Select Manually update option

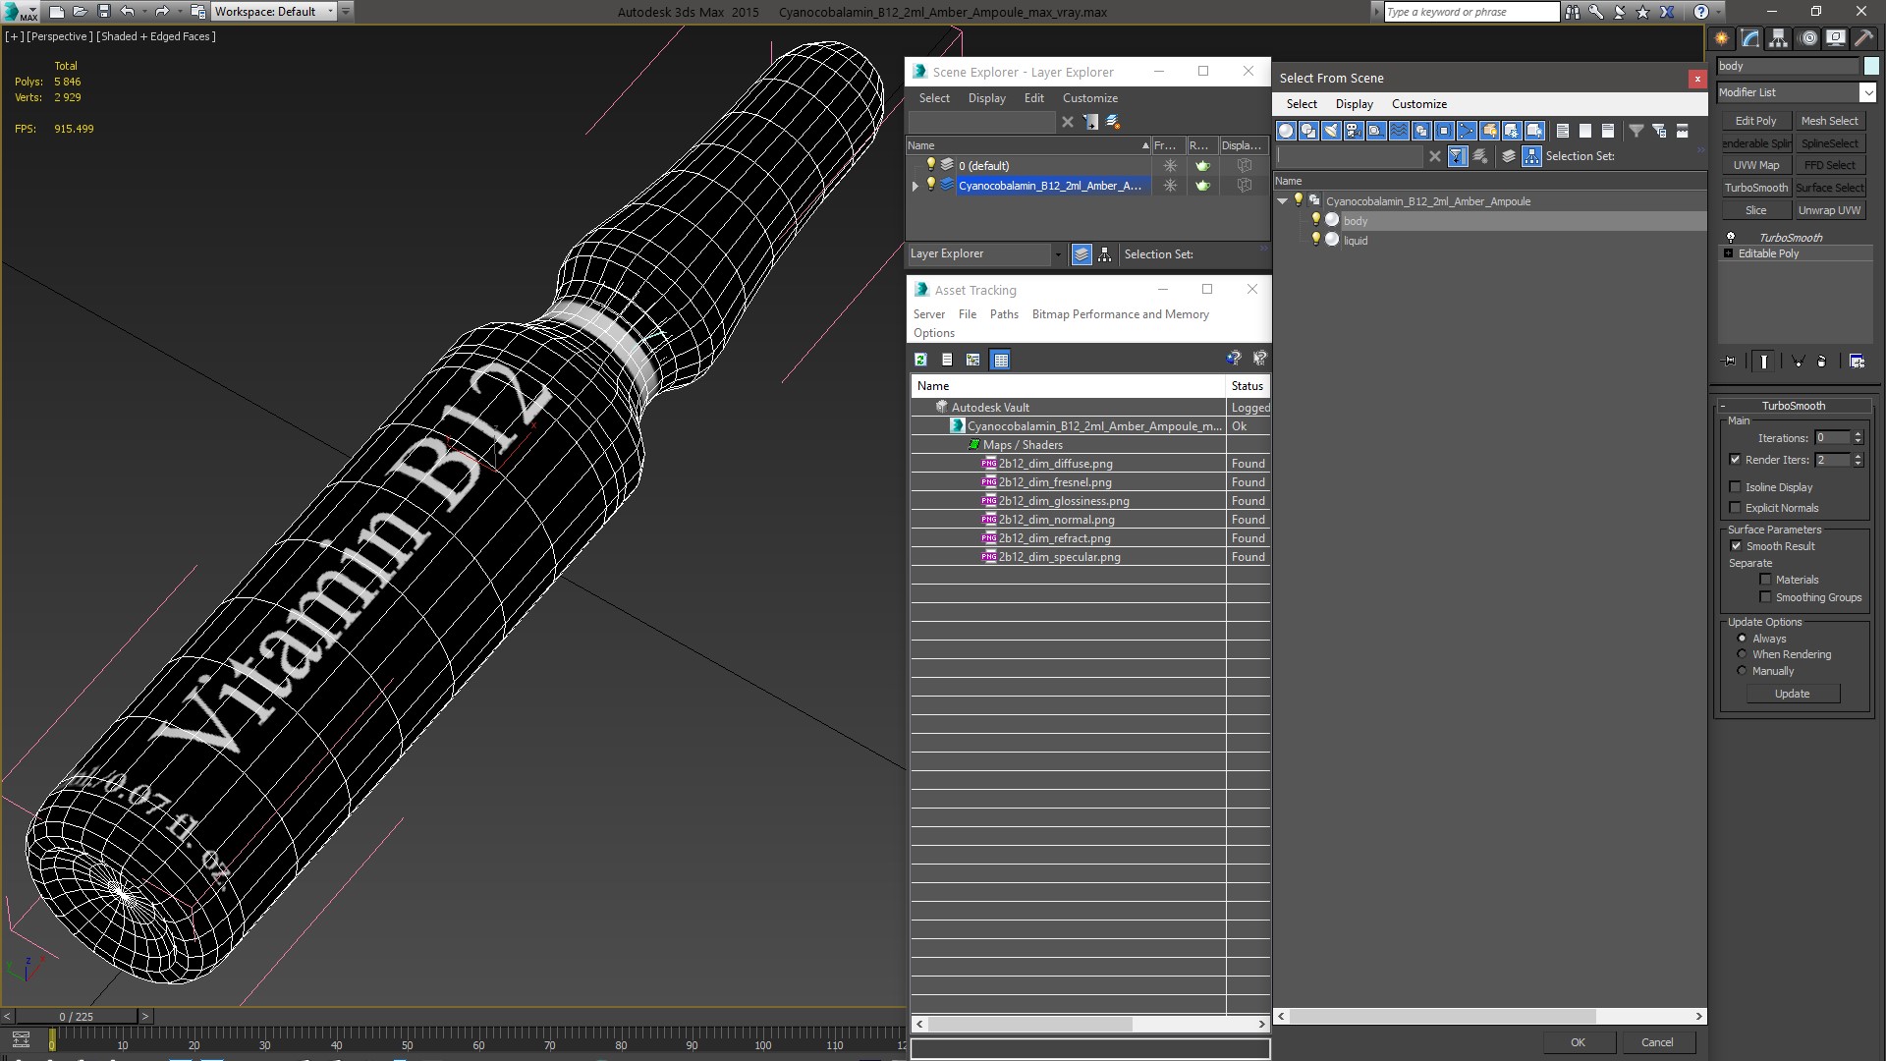coord(1742,671)
